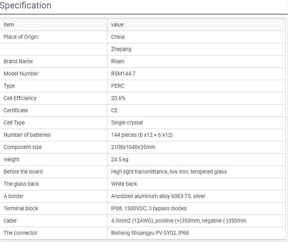Click the 'Cell Efficiency' label
The height and width of the screenshot is (242, 288).
pos(20,98)
